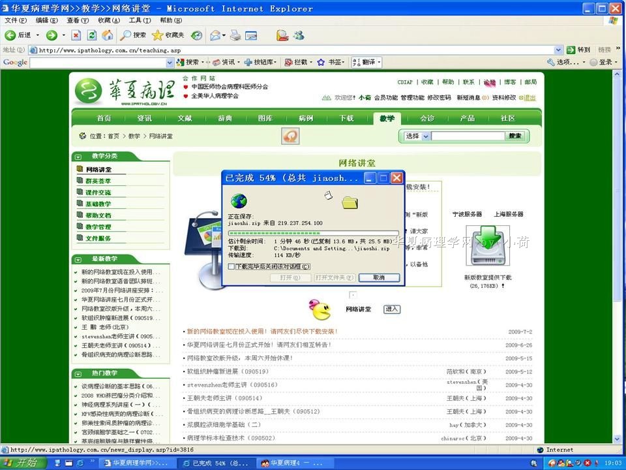626x470 pixels.
Task: Click the 退出 logout link
Action: click(529, 98)
